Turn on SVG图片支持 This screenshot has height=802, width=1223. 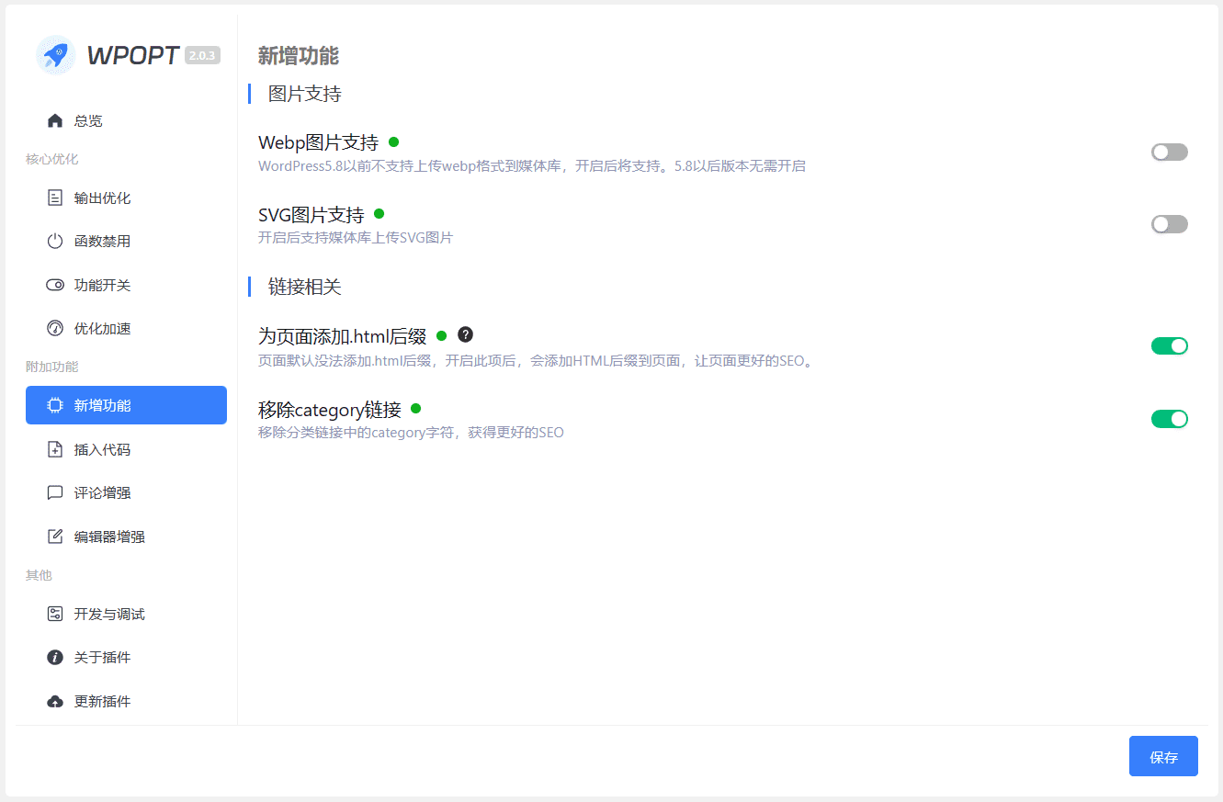coord(1169,223)
